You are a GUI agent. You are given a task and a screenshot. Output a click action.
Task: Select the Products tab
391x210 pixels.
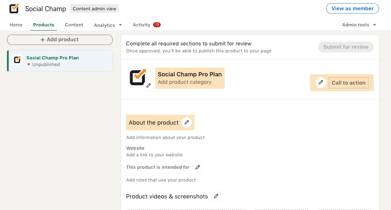tap(44, 25)
